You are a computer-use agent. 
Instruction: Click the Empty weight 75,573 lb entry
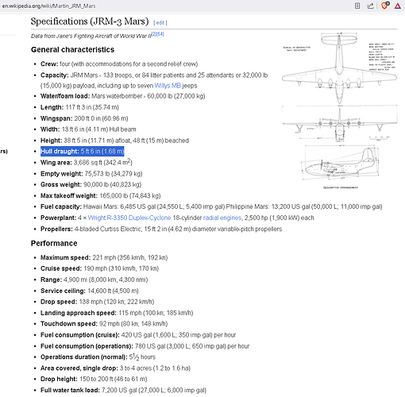pyautogui.click(x=91, y=174)
